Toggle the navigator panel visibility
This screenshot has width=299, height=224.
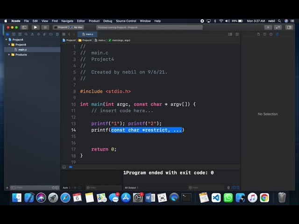pos(24,28)
